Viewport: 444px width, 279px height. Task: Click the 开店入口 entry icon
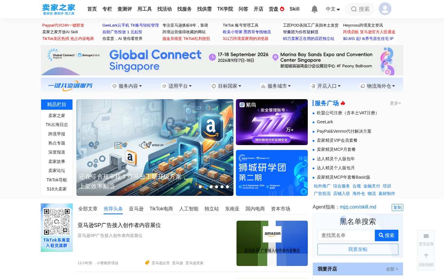313,86
